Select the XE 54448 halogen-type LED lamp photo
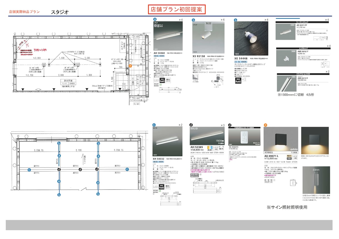This screenshot has width=339, height=239. (x=251, y=38)
